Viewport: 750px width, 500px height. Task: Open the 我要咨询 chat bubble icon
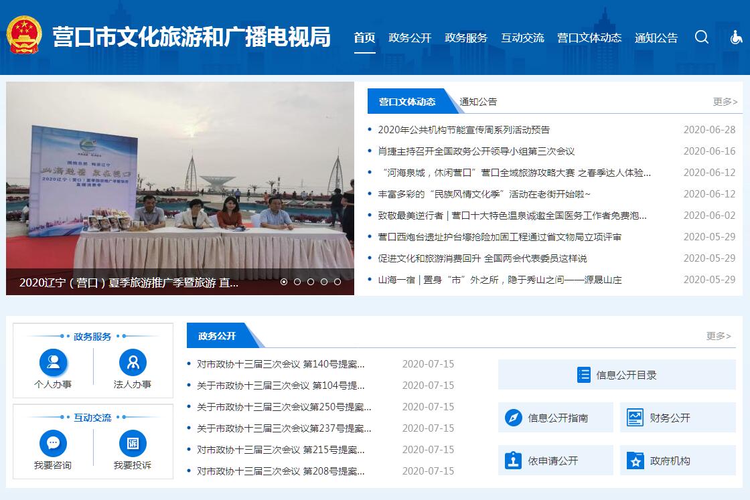(53, 443)
